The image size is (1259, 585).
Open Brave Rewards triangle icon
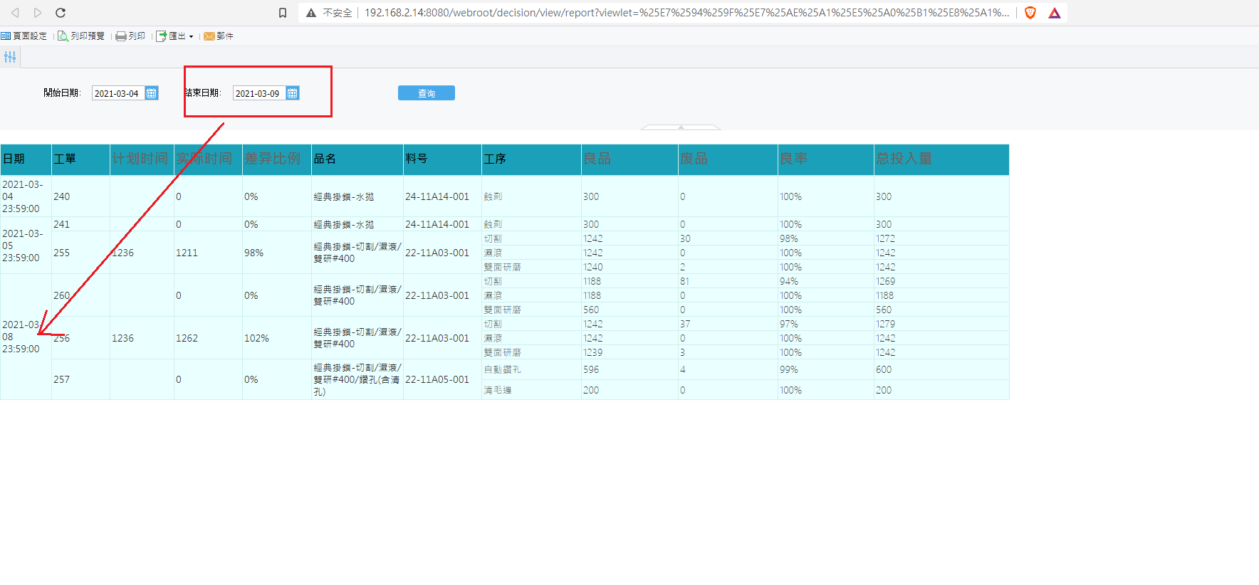[1055, 13]
